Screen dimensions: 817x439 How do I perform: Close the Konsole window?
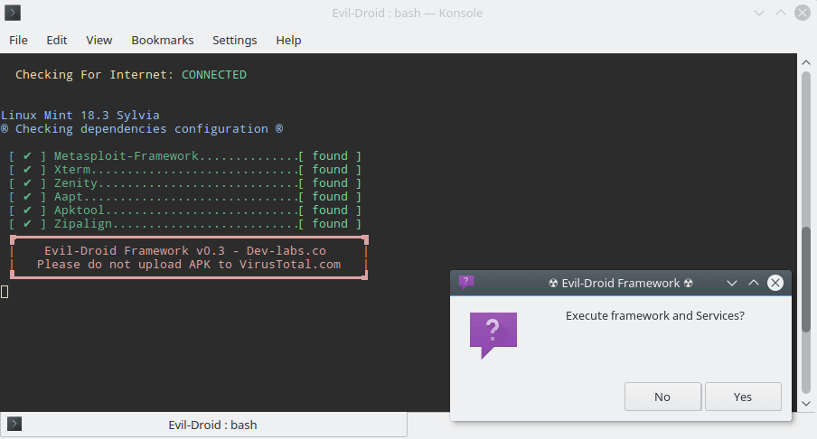coord(801,13)
